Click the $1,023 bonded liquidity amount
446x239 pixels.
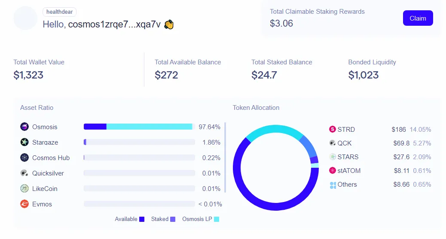[x=364, y=75]
